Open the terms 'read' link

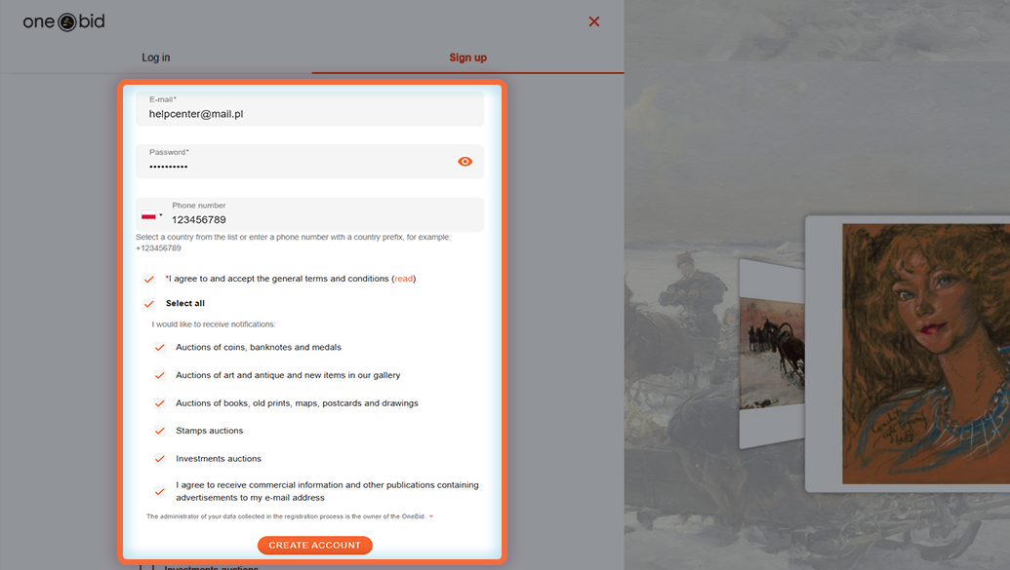(403, 279)
